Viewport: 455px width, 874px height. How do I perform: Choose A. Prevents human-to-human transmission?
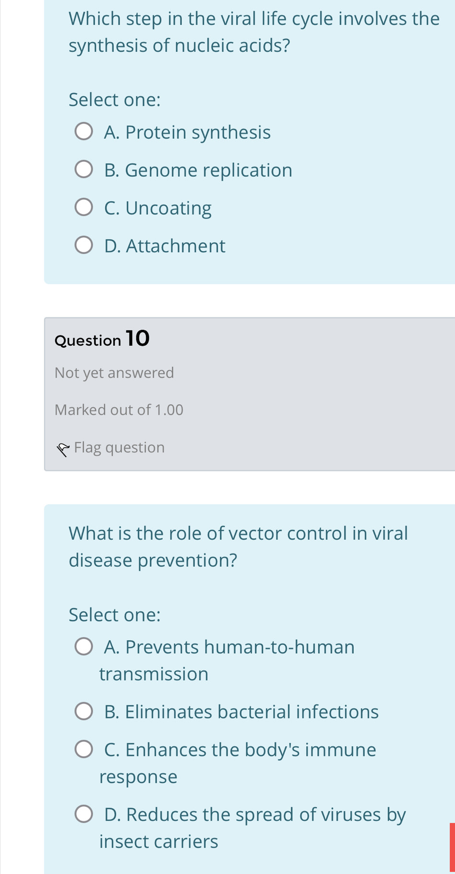(84, 646)
